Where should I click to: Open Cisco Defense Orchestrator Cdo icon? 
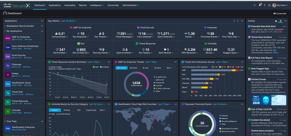(x=8, y=47)
